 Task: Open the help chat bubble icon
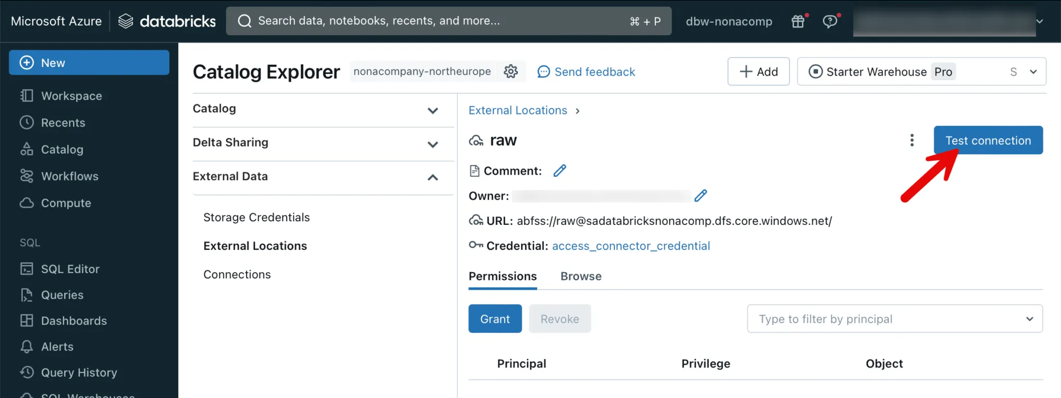[x=830, y=21]
